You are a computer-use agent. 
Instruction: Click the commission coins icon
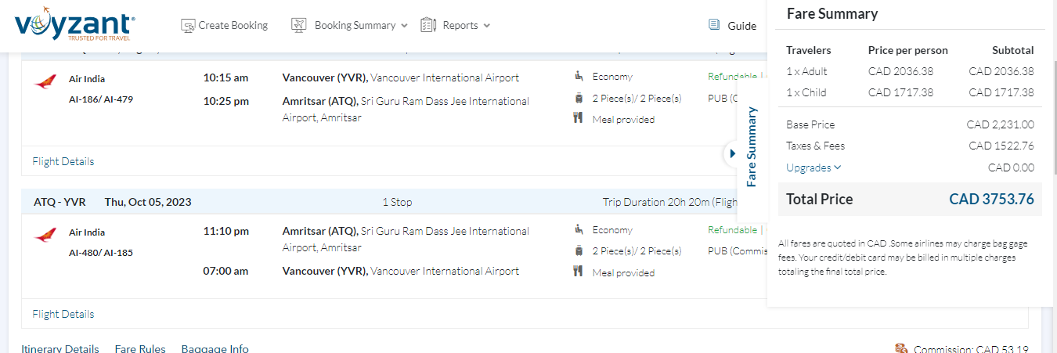point(901,349)
